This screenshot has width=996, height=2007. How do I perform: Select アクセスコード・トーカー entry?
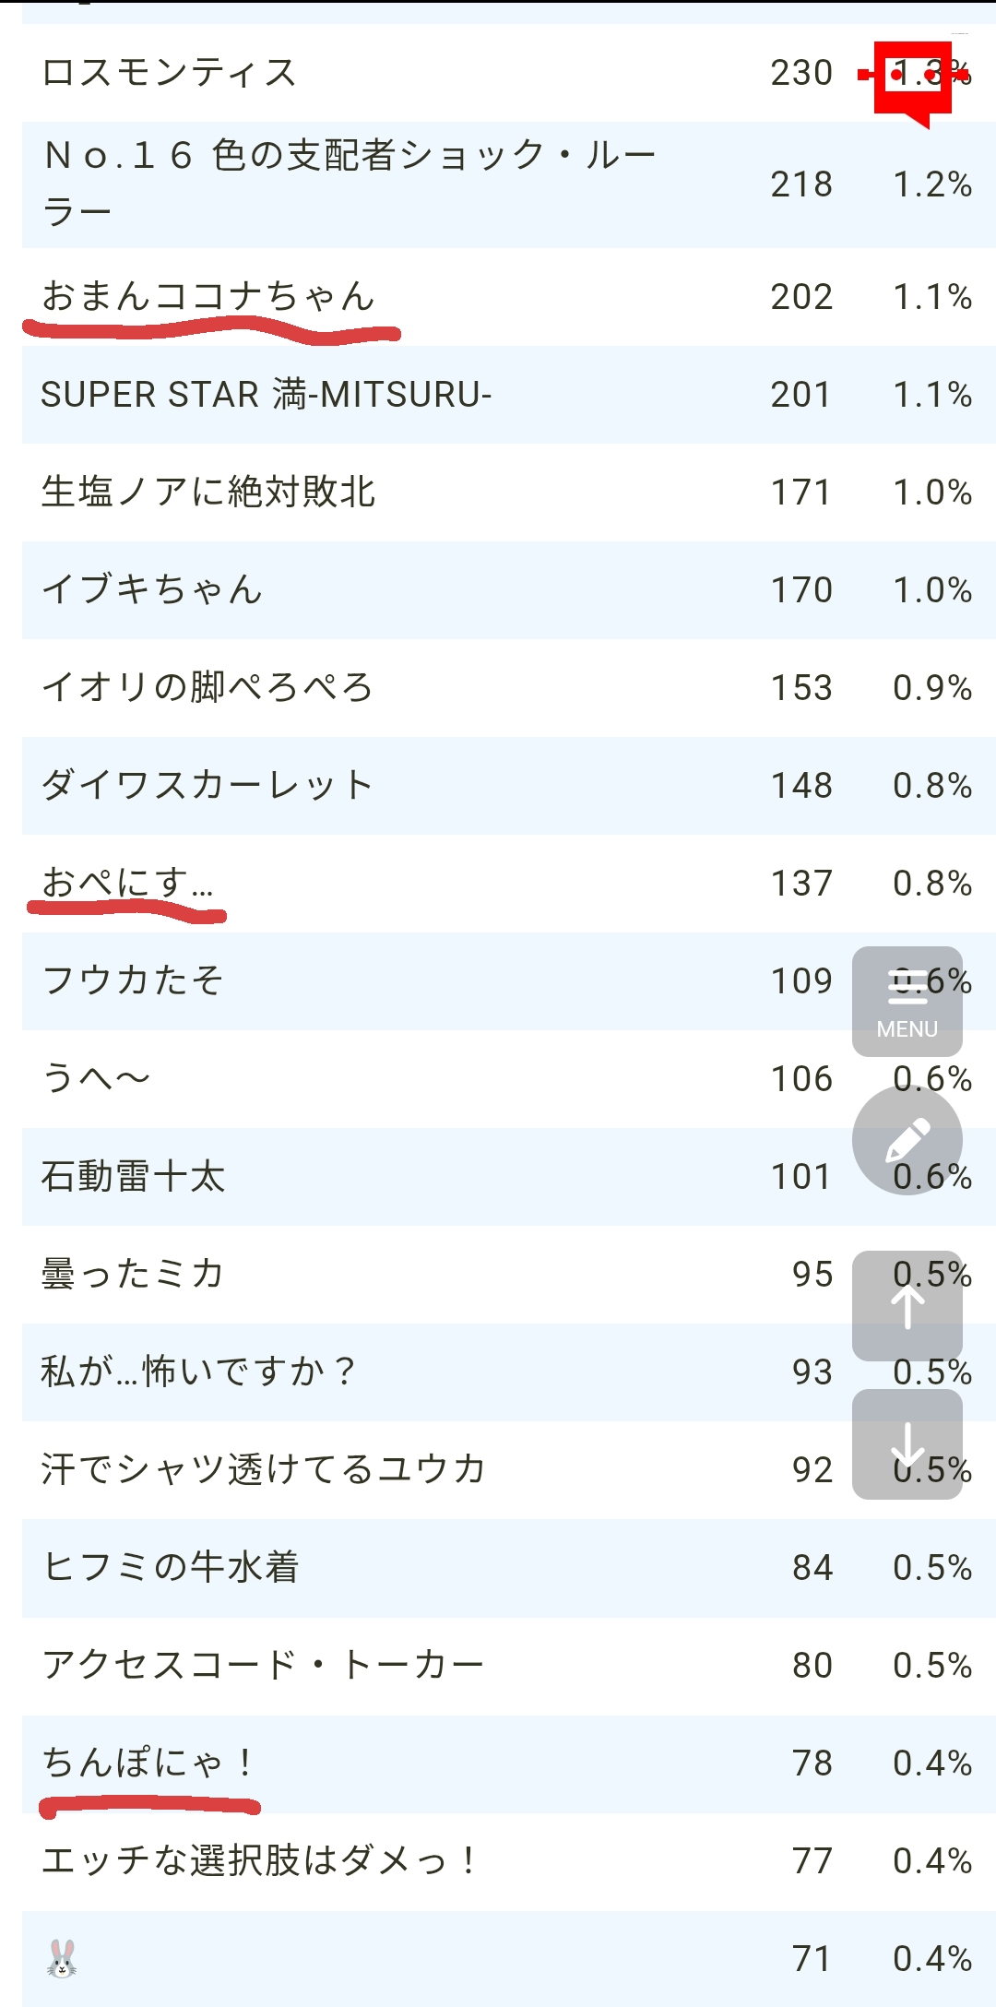[x=263, y=1666]
